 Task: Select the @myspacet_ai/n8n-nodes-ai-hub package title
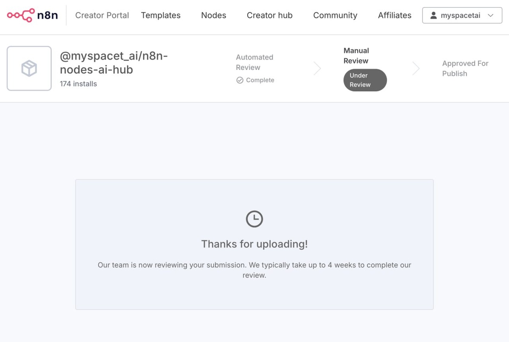coord(114,63)
